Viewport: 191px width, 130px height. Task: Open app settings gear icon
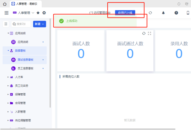click(x=44, y=13)
